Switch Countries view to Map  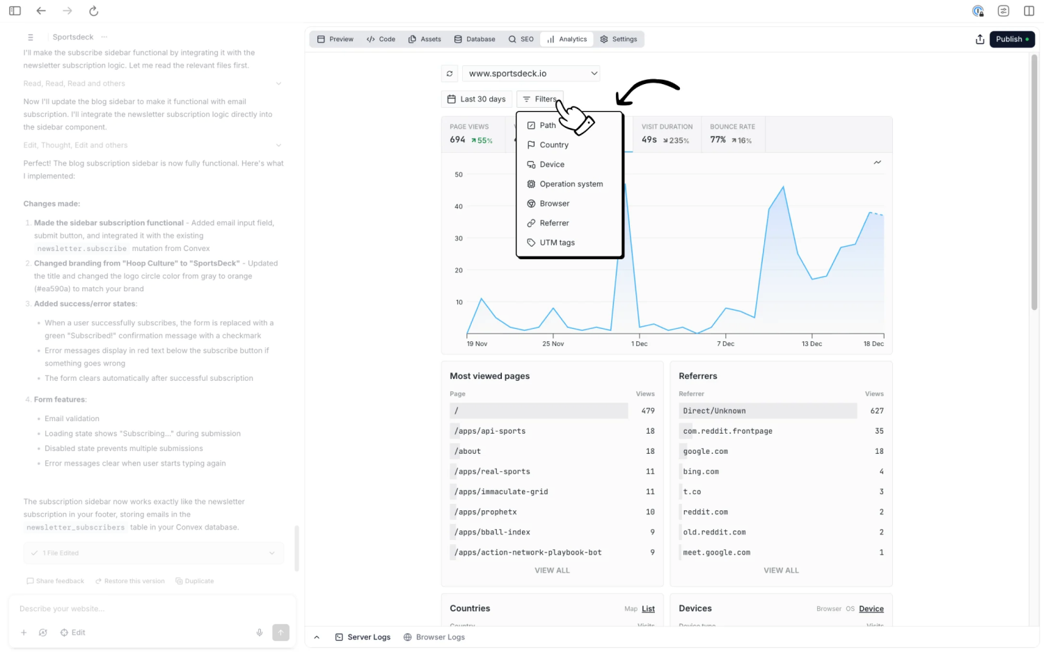pyautogui.click(x=631, y=609)
